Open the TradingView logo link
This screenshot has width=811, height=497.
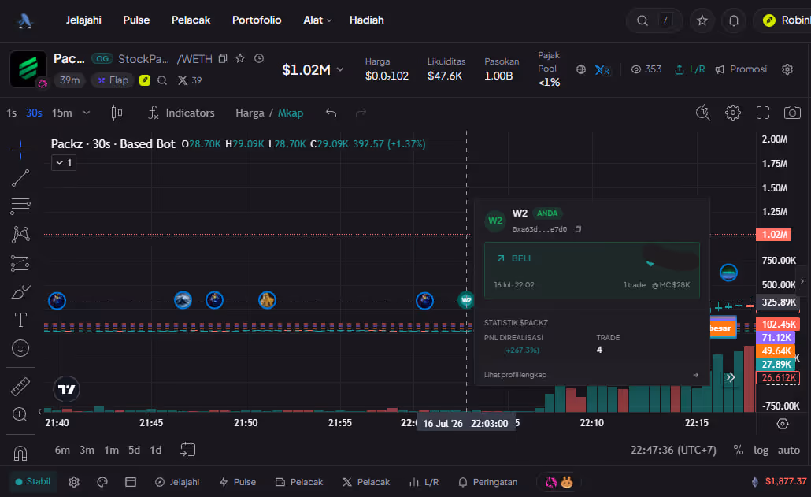66,389
